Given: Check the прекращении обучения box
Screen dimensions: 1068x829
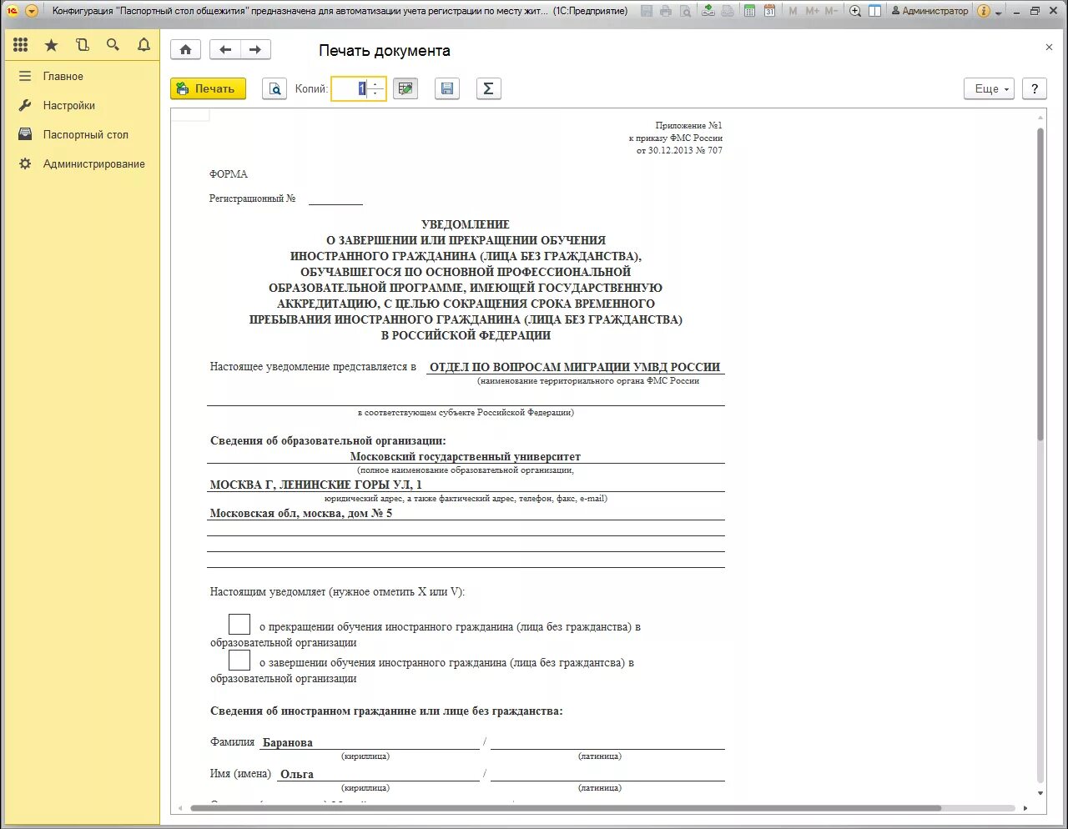Looking at the screenshot, I should 239,624.
